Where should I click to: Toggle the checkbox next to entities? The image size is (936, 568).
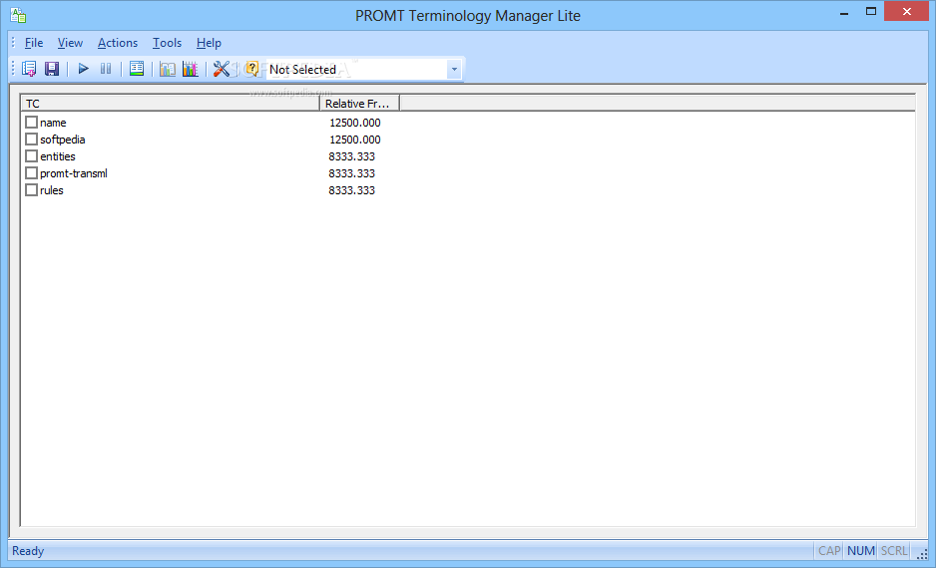point(32,156)
